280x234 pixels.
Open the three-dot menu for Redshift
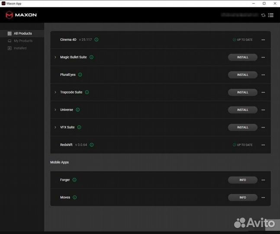[263, 145]
